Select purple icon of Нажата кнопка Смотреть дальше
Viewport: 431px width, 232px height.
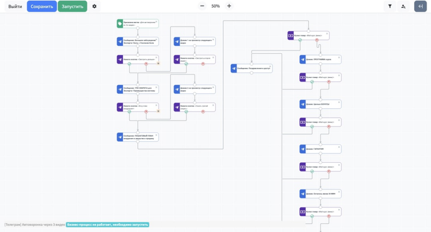(120, 60)
